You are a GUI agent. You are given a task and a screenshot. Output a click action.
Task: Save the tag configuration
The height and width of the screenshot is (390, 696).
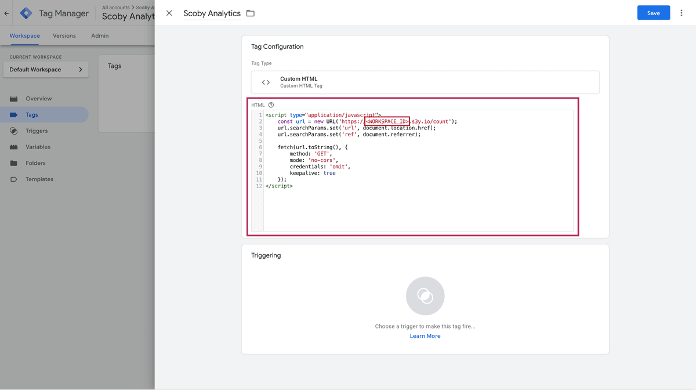[x=653, y=13]
